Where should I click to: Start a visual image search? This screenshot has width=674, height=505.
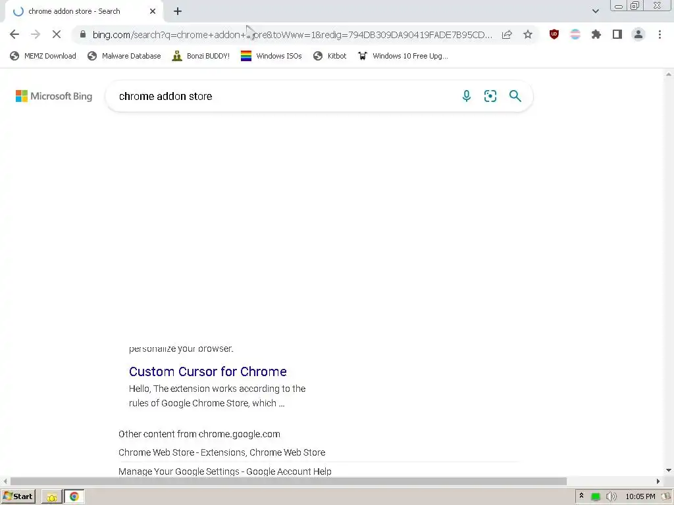point(490,96)
